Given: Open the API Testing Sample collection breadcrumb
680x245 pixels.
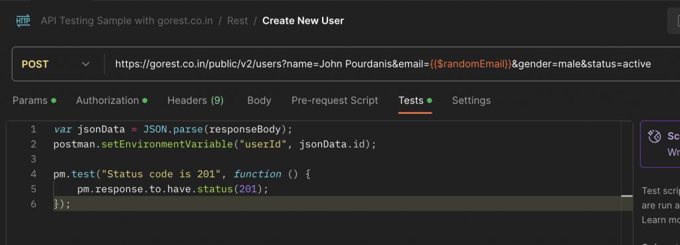Looking at the screenshot, I should click(127, 21).
